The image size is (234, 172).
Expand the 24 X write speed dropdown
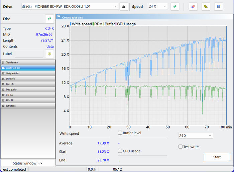196,136
